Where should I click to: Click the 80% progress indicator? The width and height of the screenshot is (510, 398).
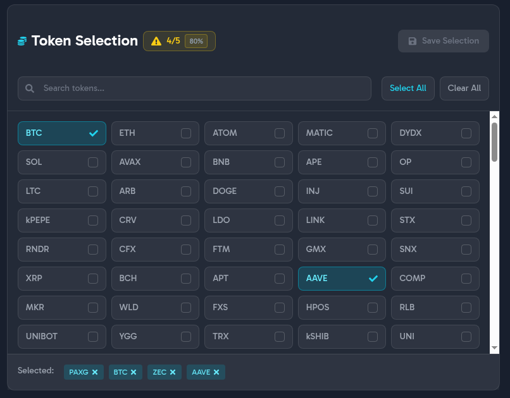click(197, 40)
